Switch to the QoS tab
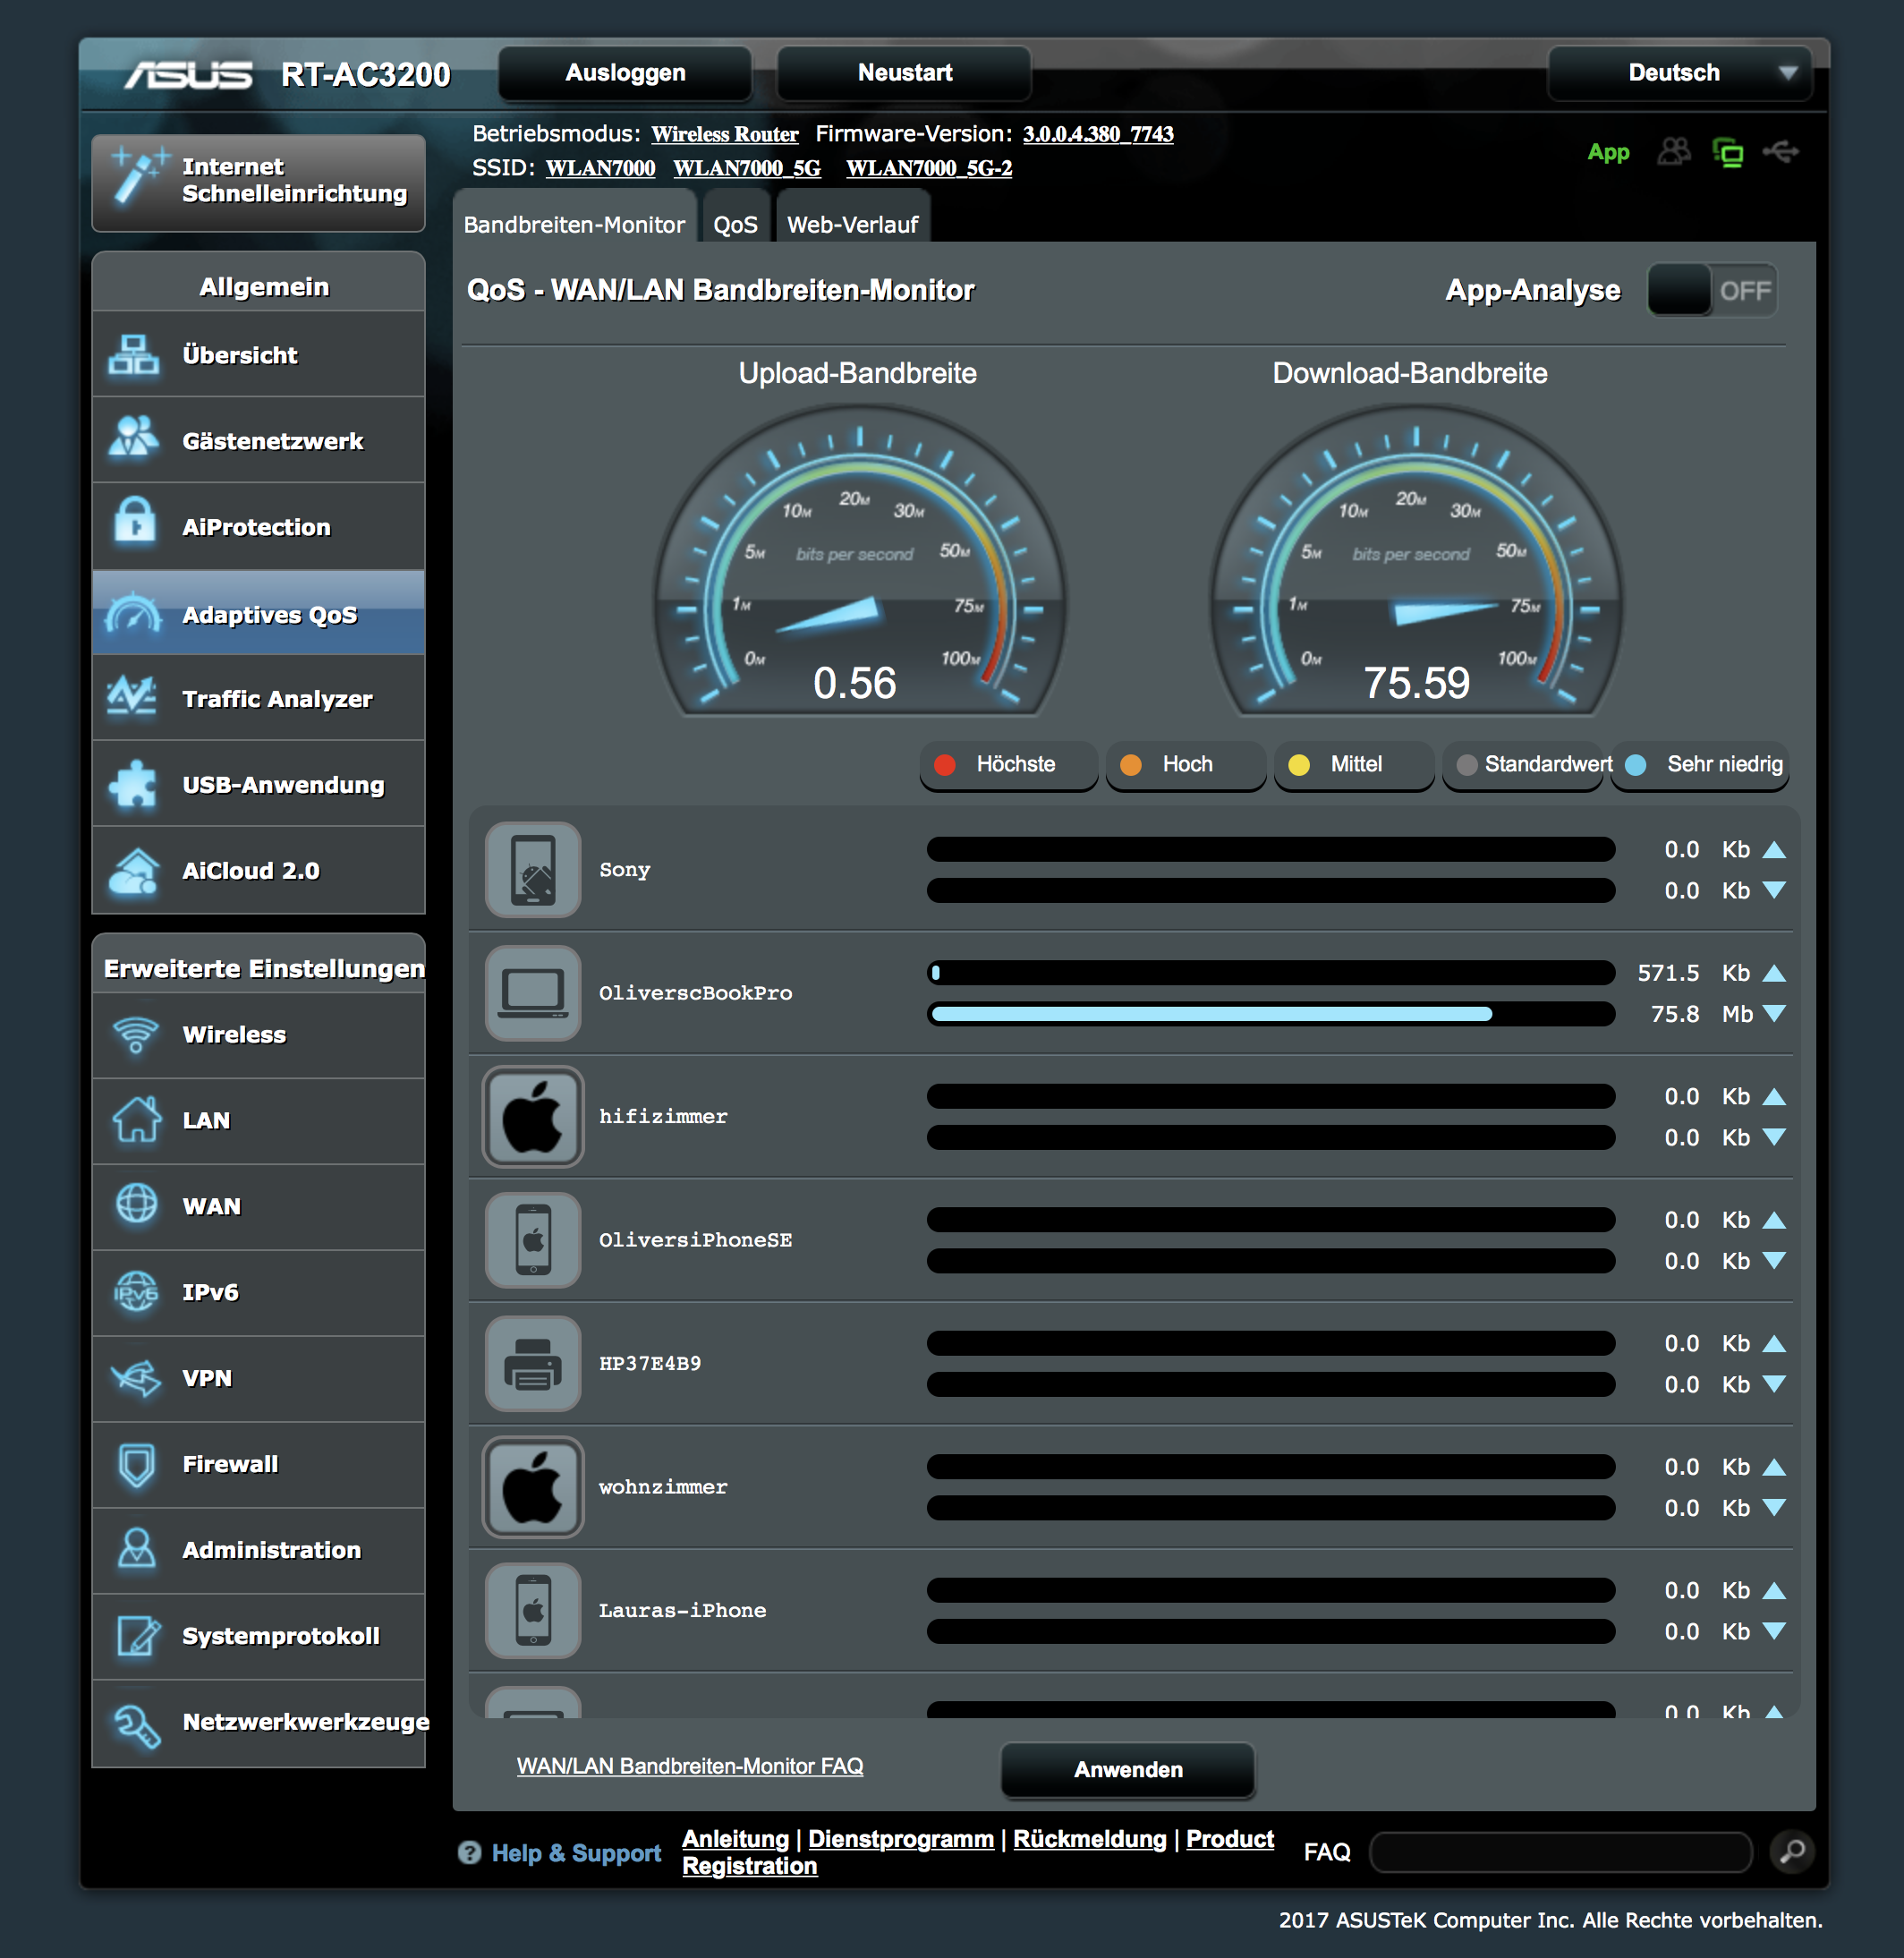Screen dimensions: 1904x1958 point(735,225)
